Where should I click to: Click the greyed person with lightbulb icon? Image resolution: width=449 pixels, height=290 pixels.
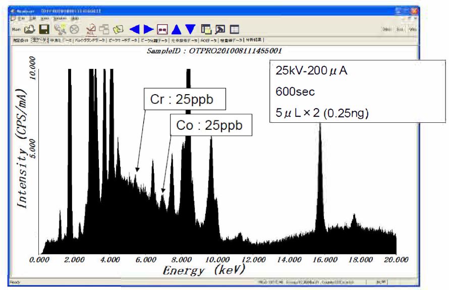click(x=60, y=29)
